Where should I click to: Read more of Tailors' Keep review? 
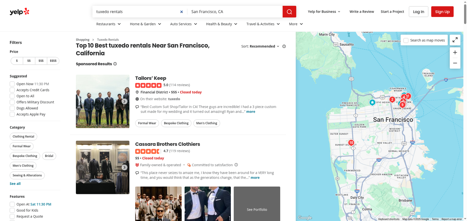(251, 112)
